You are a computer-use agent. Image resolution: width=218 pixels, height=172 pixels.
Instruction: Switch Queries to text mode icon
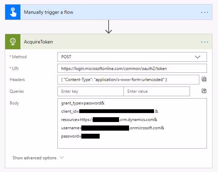click(x=204, y=91)
